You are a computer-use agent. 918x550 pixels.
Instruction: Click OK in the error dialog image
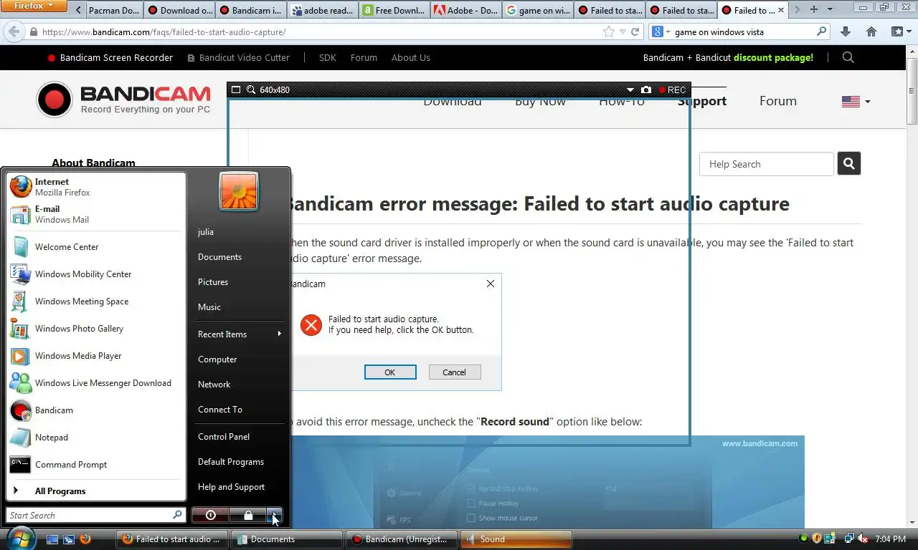390,372
